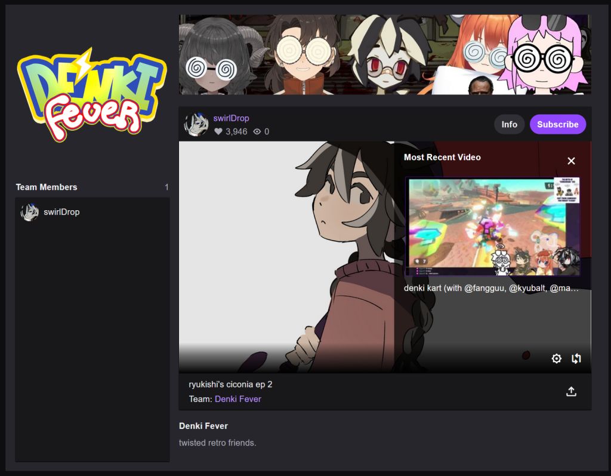
Task: Click swirlDrop's avatar in Team Members list
Action: pyautogui.click(x=30, y=212)
